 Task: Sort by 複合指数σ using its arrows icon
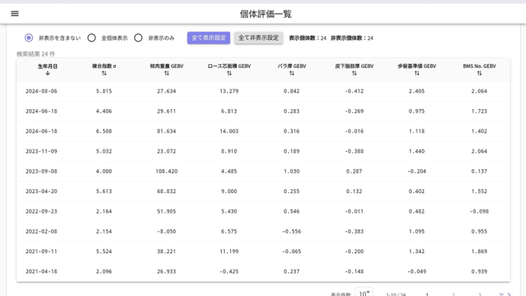(x=104, y=73)
